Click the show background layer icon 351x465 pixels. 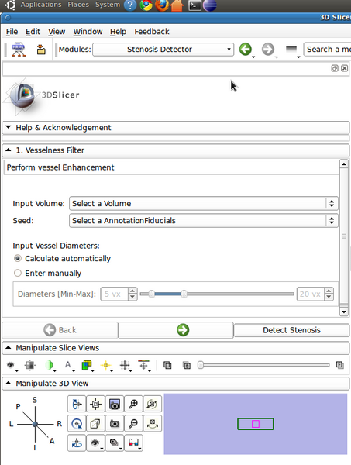[339, 365]
